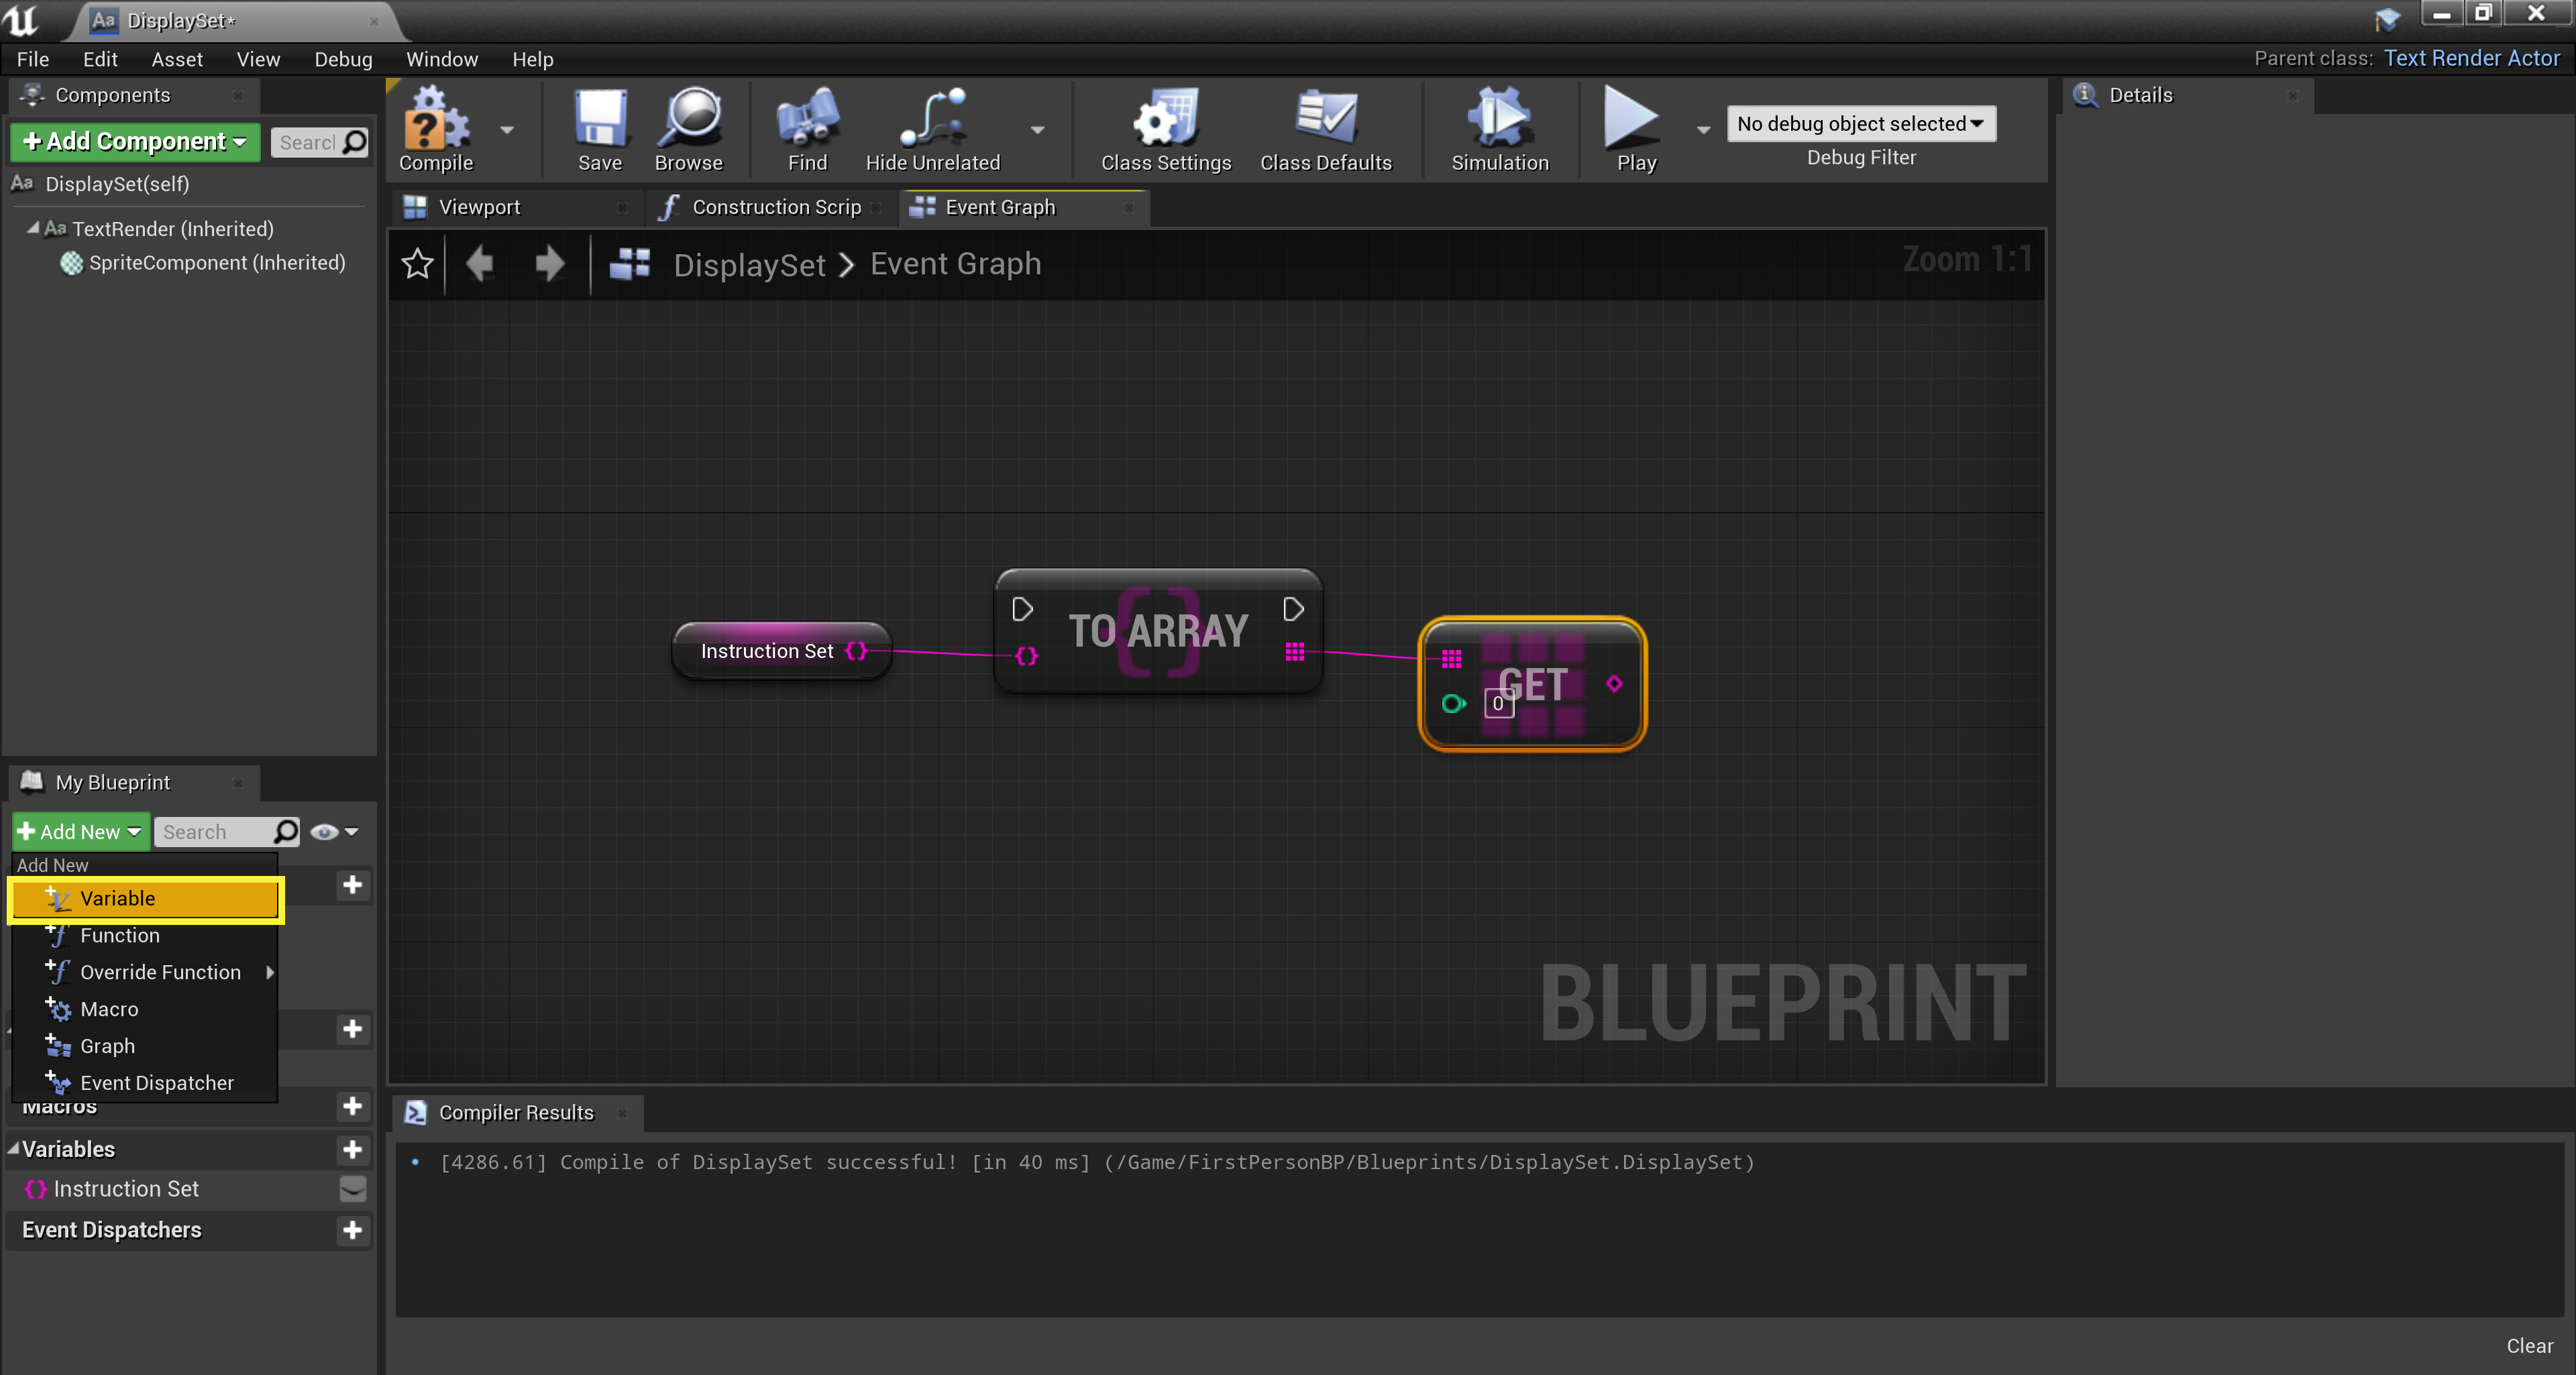Viewport: 2576px width, 1375px height.
Task: Open the debug object selection dropdown
Action: pyautogui.click(x=1860, y=123)
